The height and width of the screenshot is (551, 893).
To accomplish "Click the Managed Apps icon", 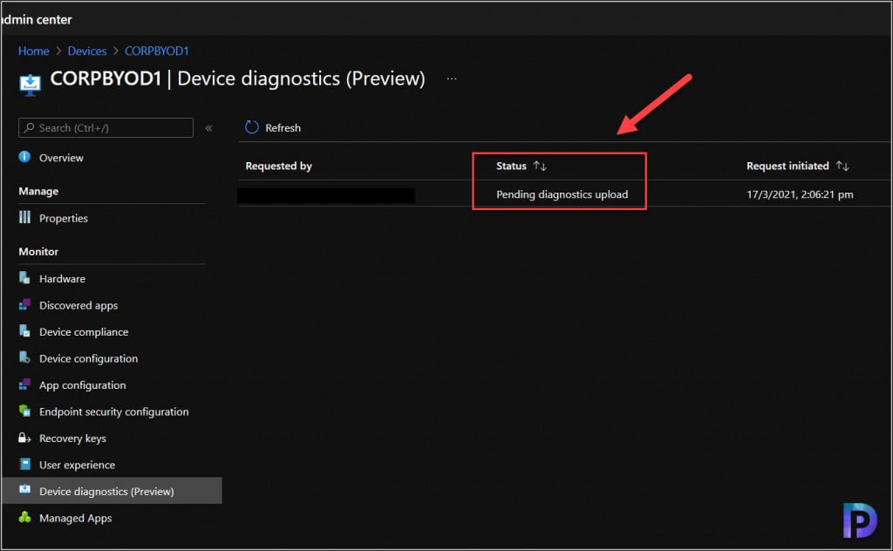I will 24,517.
